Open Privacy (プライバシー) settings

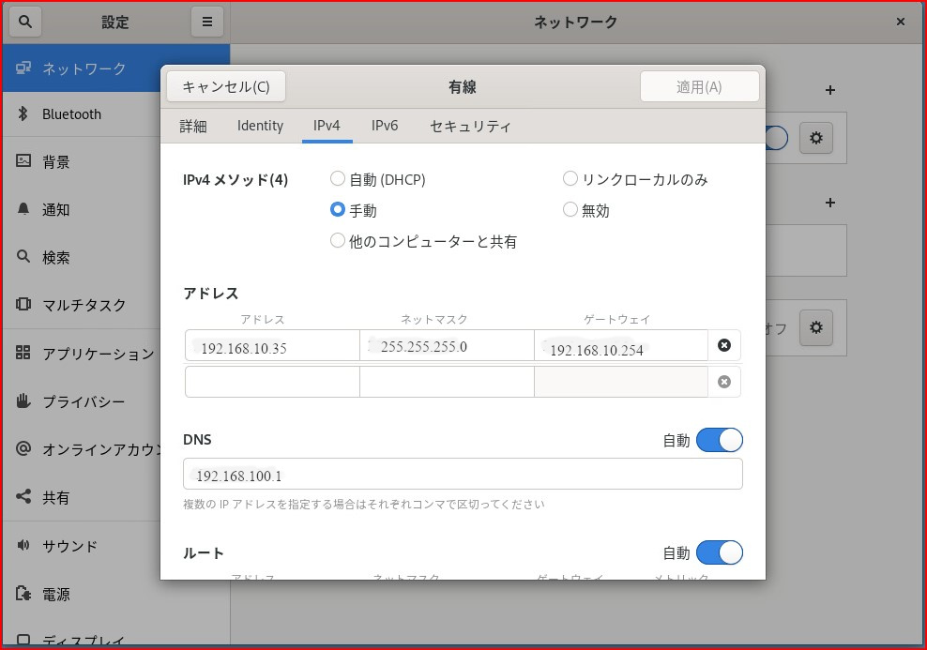81,401
